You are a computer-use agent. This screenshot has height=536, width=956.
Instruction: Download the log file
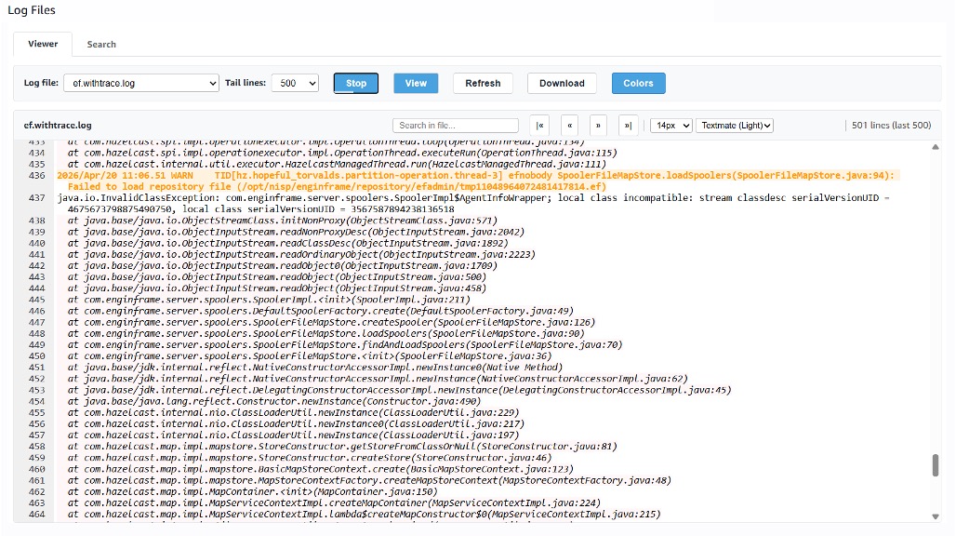click(x=562, y=84)
